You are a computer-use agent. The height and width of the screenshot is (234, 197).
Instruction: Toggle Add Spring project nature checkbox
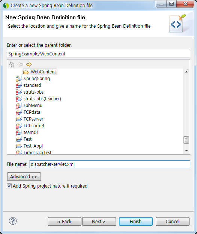pos(9,186)
